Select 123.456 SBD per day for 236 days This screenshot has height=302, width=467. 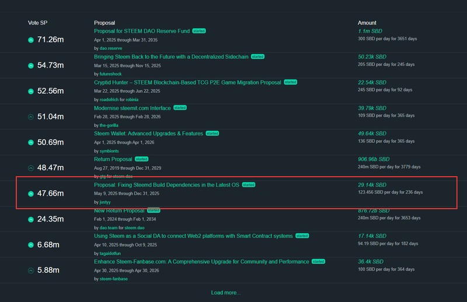391,192
